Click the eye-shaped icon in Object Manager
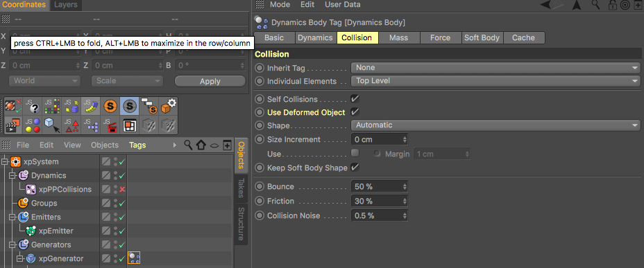 tap(214, 145)
